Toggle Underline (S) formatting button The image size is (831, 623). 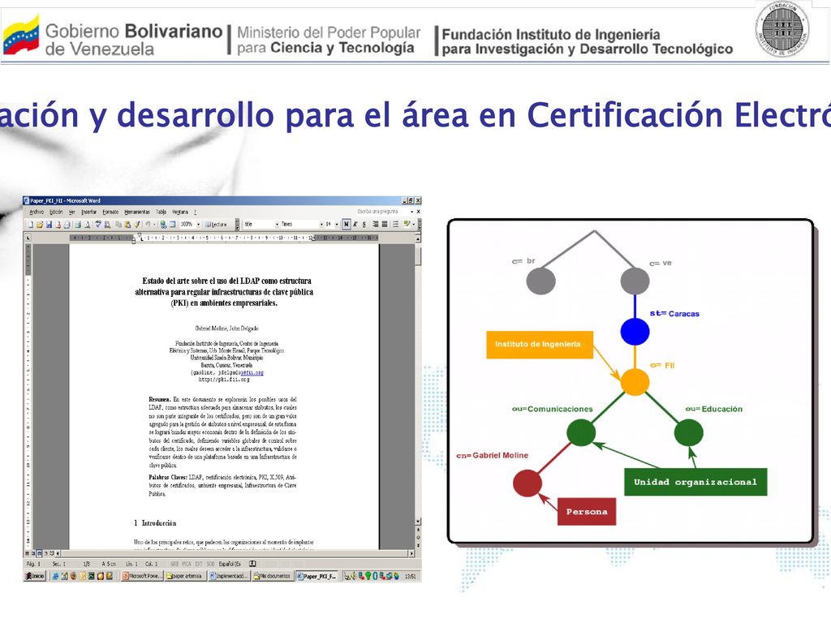pyautogui.click(x=364, y=225)
